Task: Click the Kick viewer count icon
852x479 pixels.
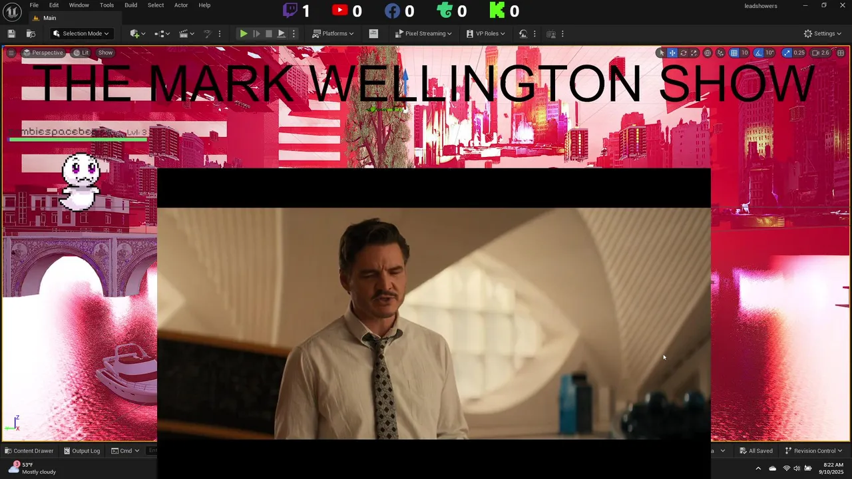Action: pos(497,10)
